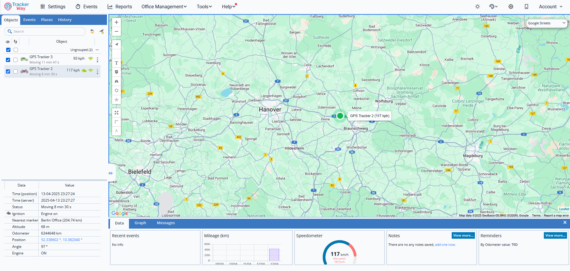This screenshot has height=271, width=570.
Task: Expand the Account dropdown menu
Action: 551,7
